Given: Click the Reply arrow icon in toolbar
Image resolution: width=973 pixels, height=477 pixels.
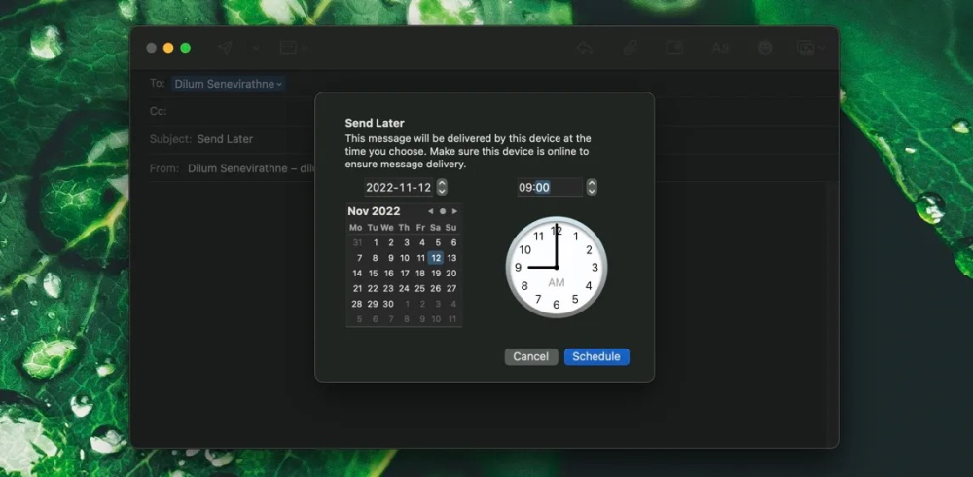Looking at the screenshot, I should coord(584,48).
